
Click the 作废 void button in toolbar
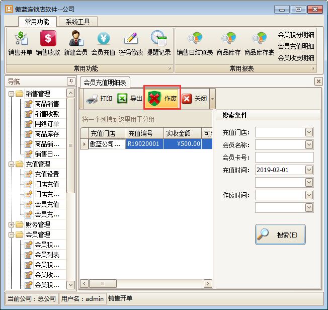click(x=162, y=99)
